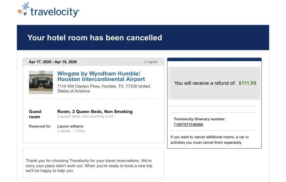Click the hotel entrance thumbnail photo

[x=41, y=82]
